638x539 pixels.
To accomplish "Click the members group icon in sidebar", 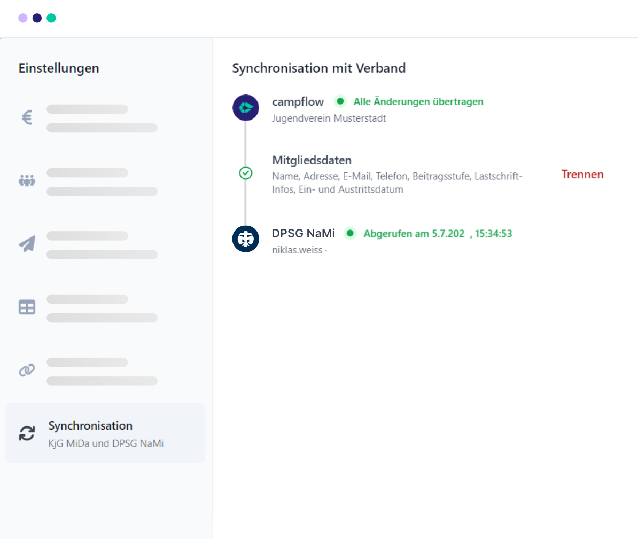I will point(27,180).
